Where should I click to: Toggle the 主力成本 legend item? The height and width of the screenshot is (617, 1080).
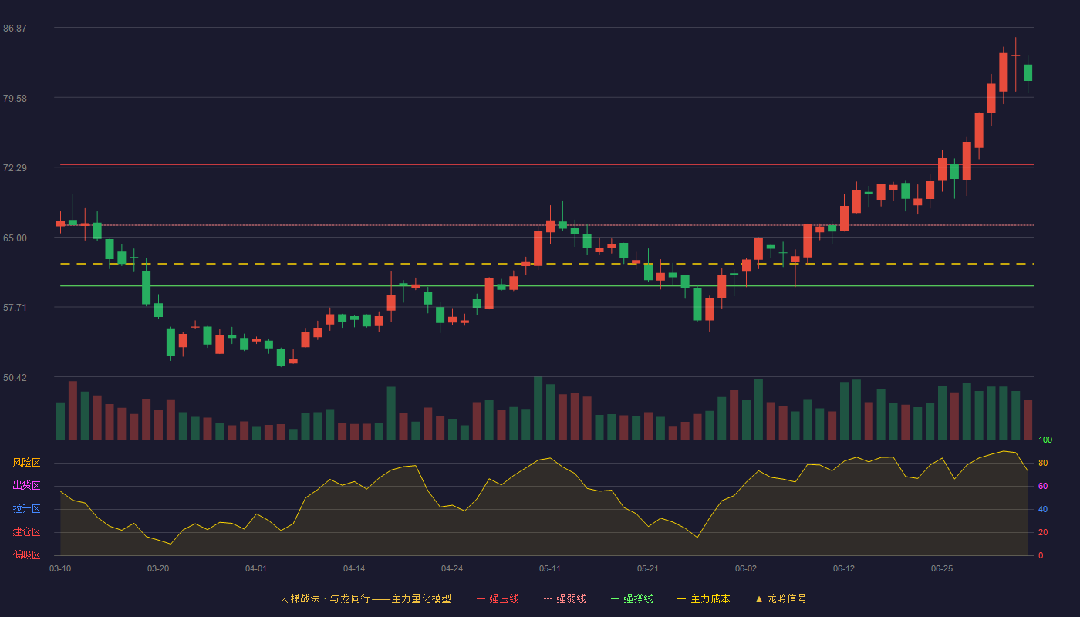tap(704, 598)
